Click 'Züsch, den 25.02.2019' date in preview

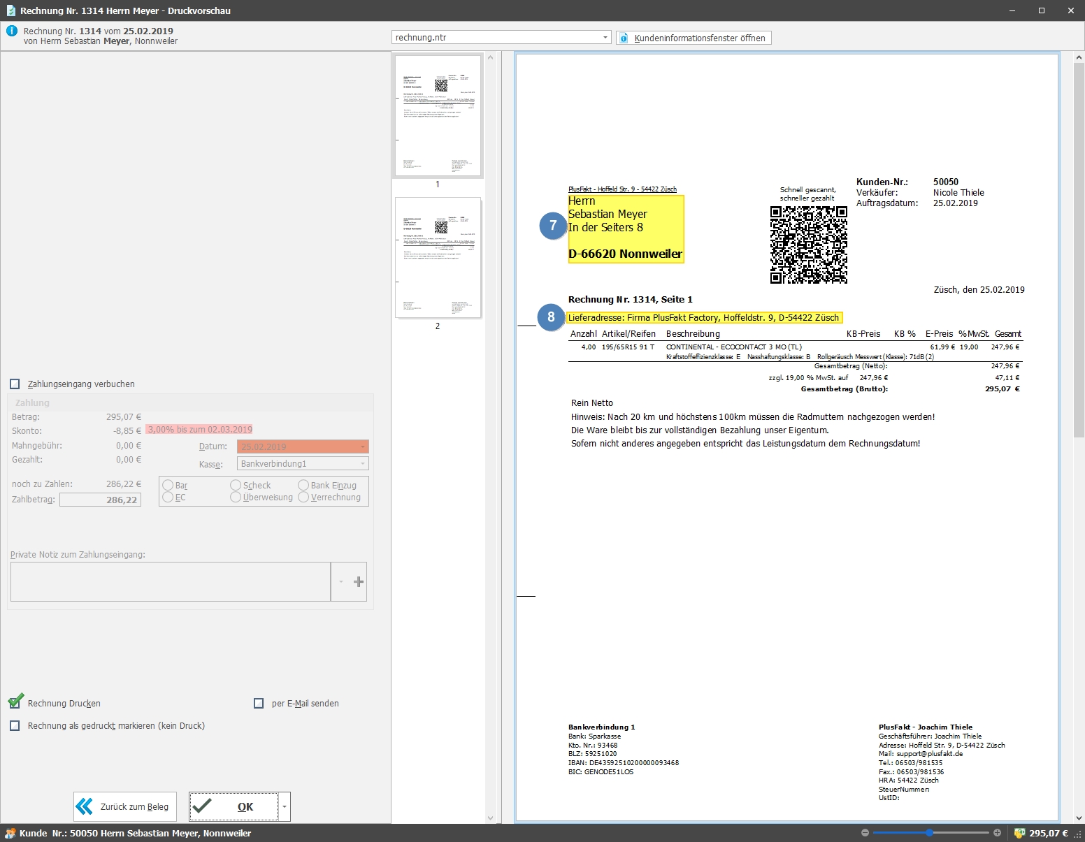point(979,289)
